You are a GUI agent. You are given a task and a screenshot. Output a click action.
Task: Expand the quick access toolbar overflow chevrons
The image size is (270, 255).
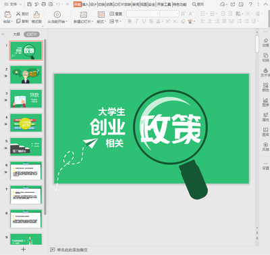(x=67, y=4)
